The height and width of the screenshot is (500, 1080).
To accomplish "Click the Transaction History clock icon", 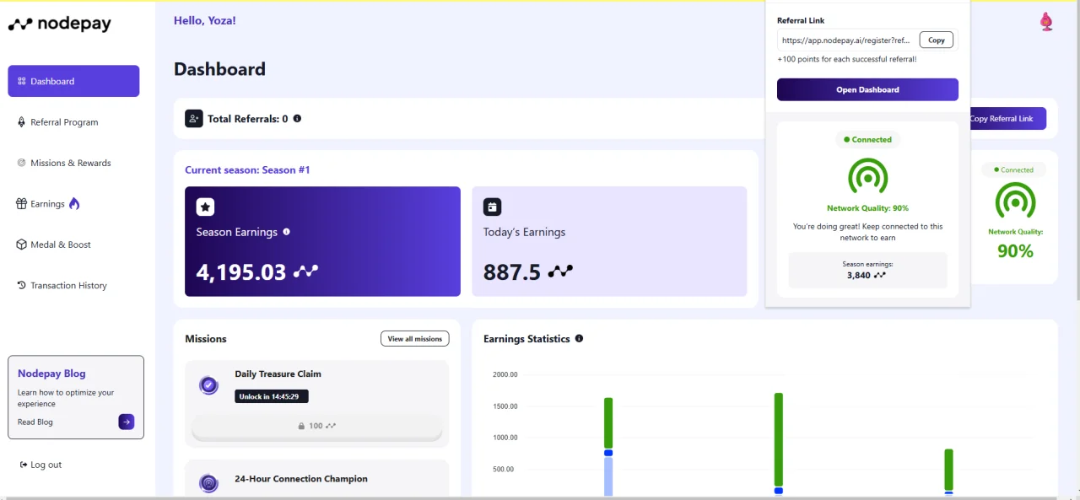I will [x=22, y=285].
